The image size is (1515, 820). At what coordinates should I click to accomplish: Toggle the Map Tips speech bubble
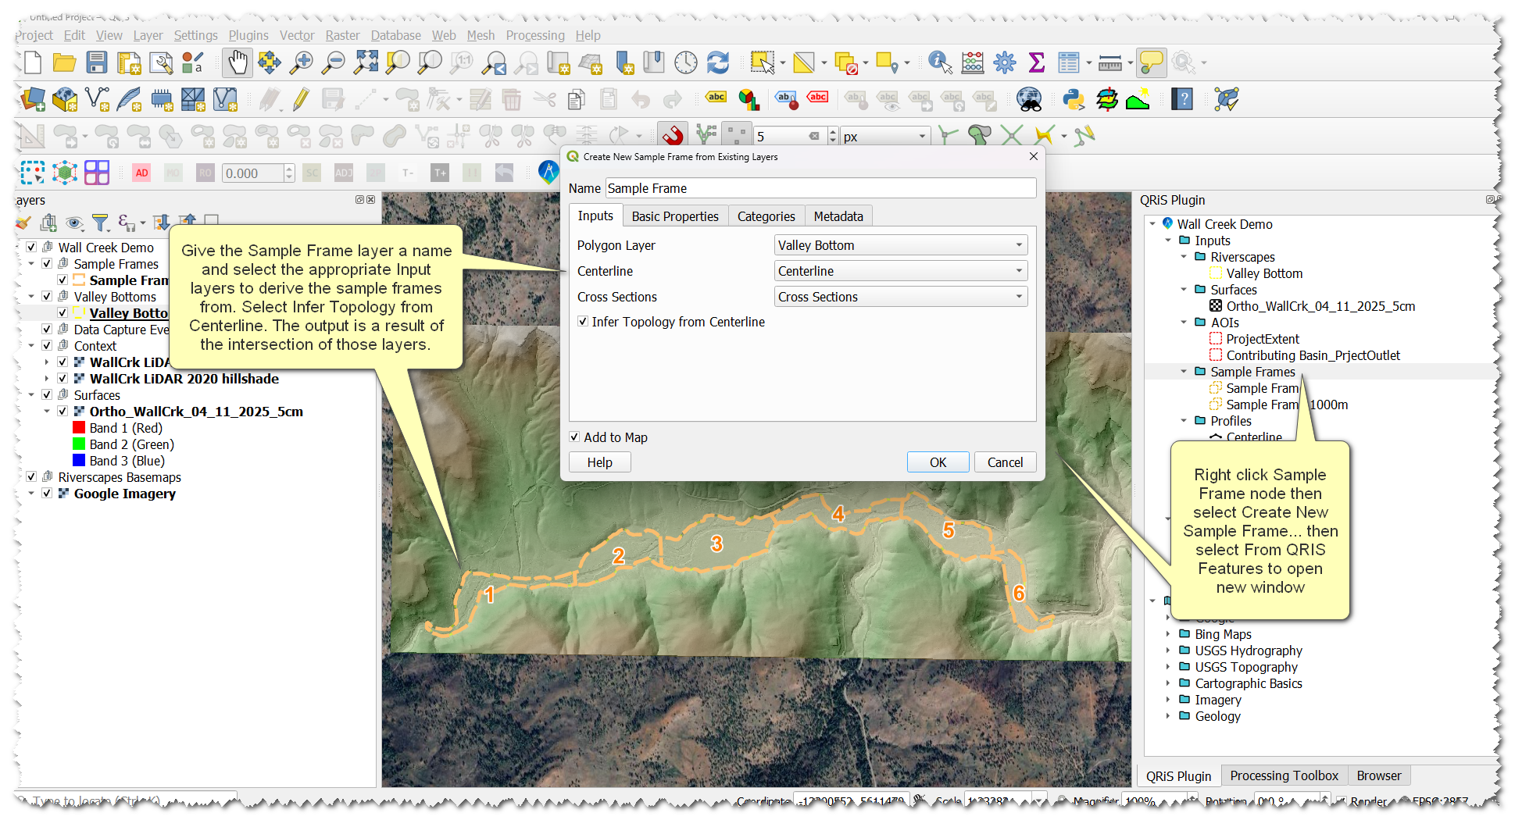(1151, 62)
